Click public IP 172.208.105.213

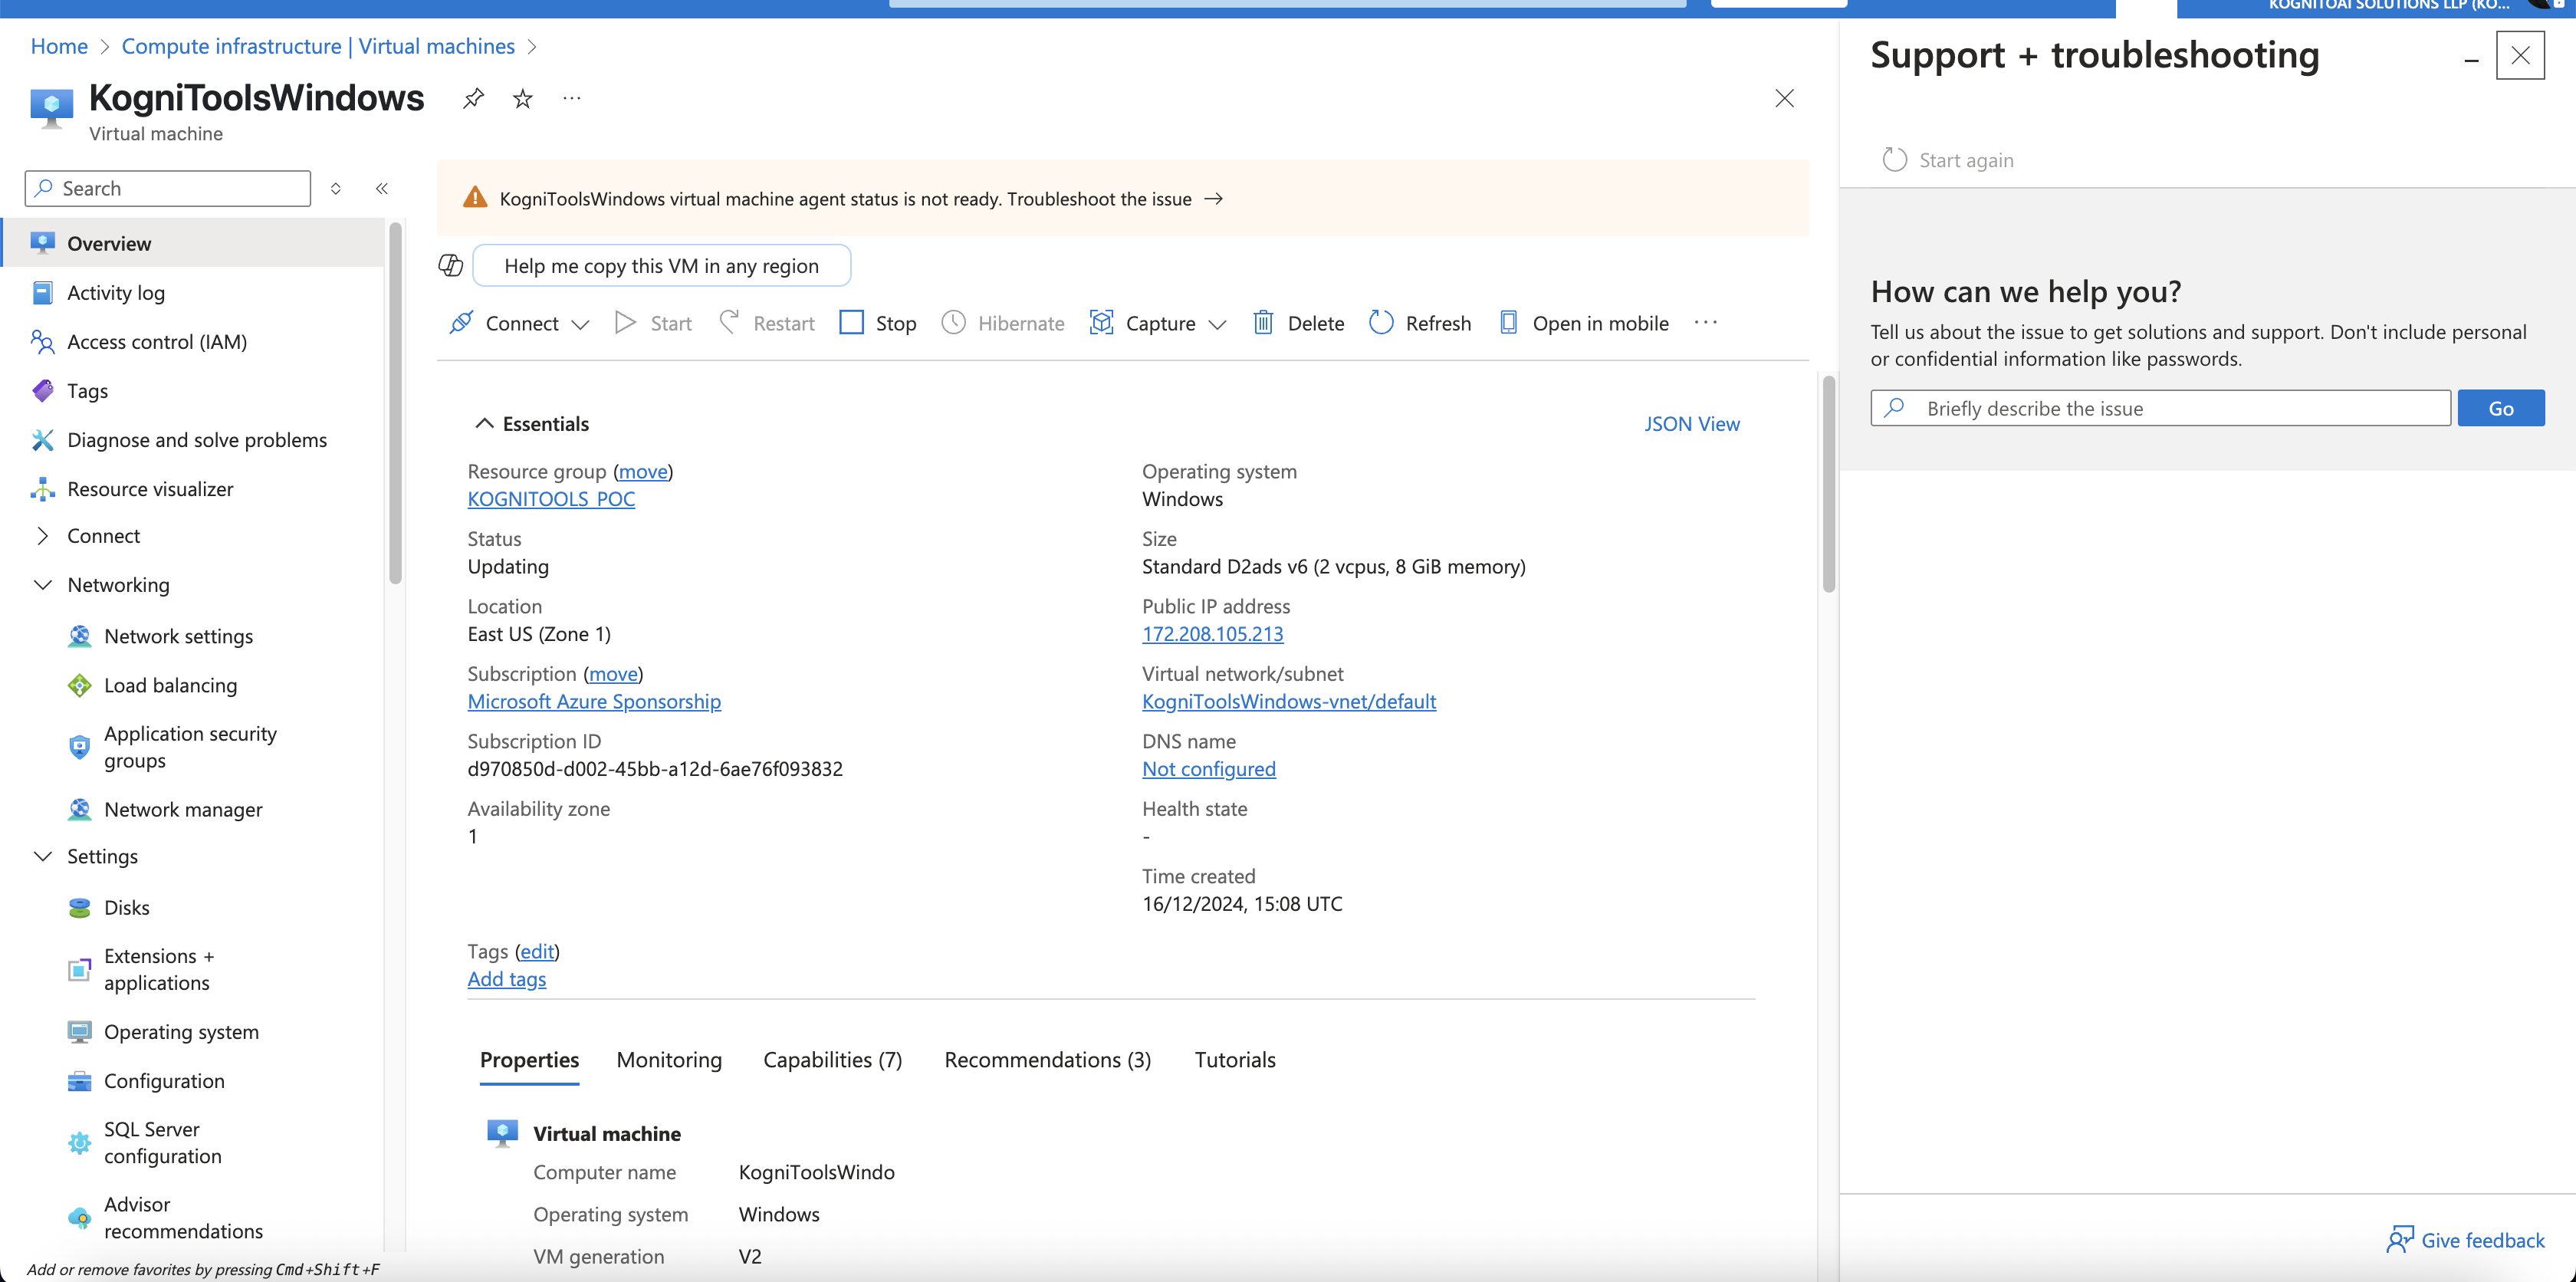coord(1212,633)
